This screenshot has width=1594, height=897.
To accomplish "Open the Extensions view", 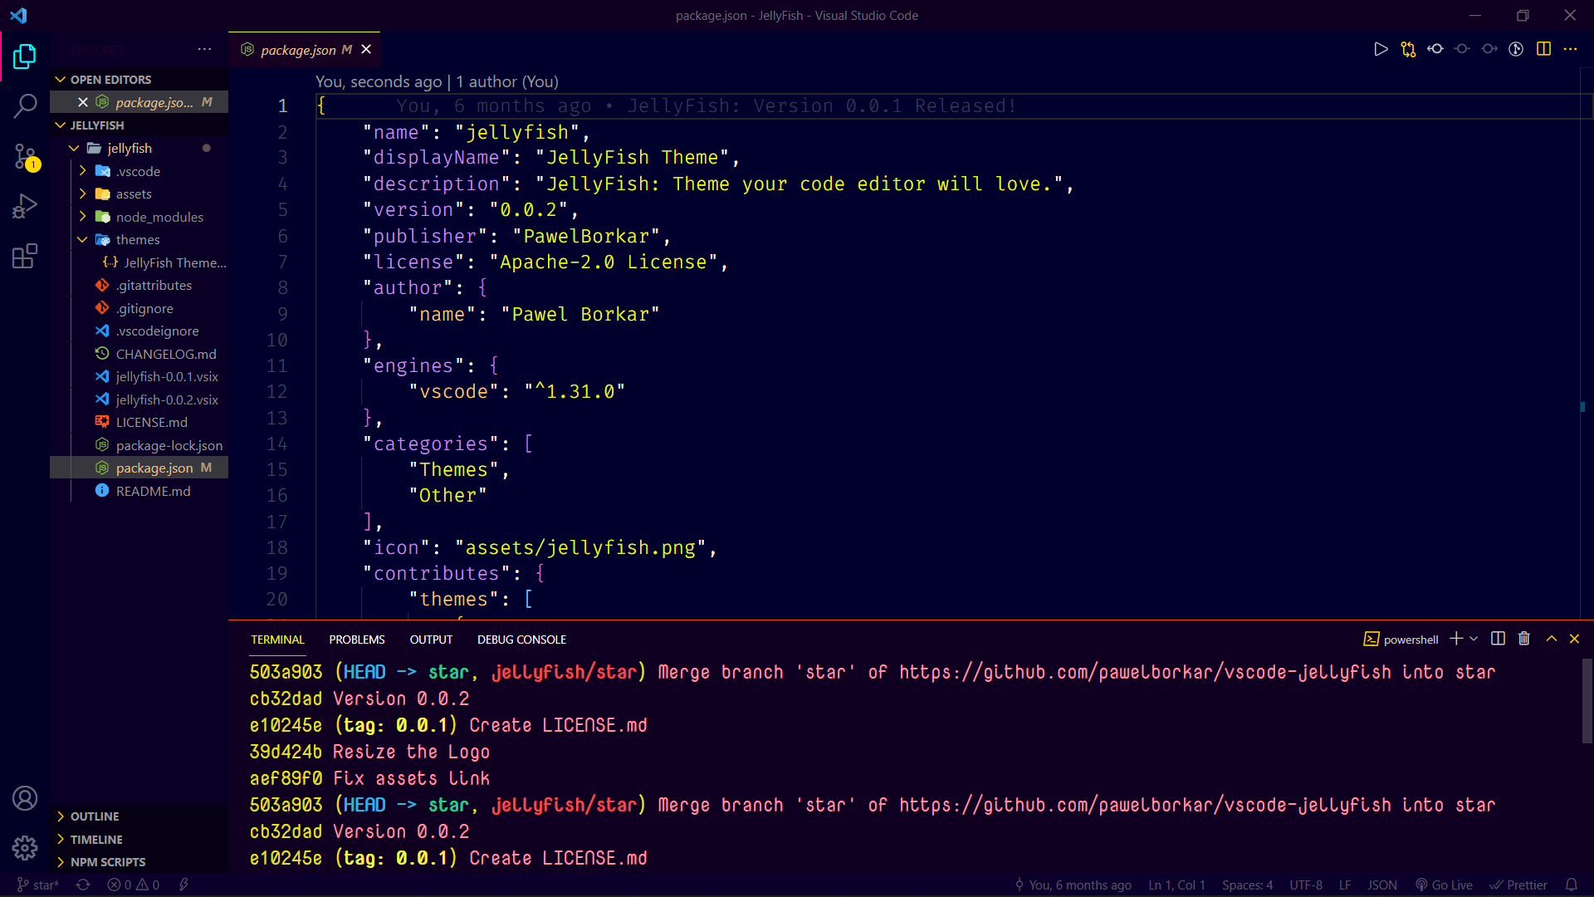I will 25,256.
